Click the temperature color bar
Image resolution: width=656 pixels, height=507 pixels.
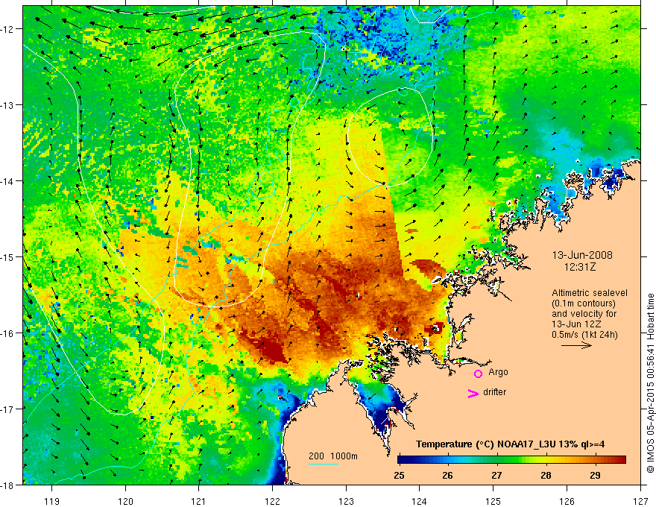coord(511,460)
